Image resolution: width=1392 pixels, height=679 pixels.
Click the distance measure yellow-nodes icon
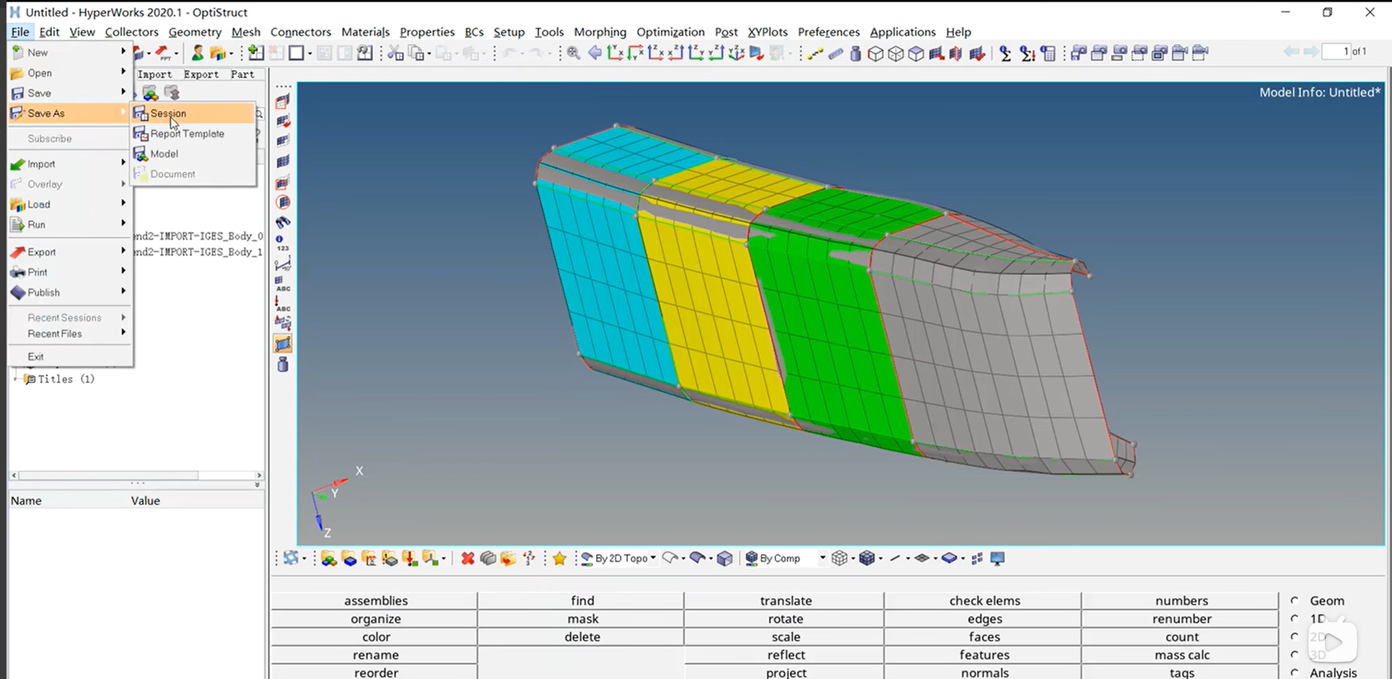click(815, 53)
